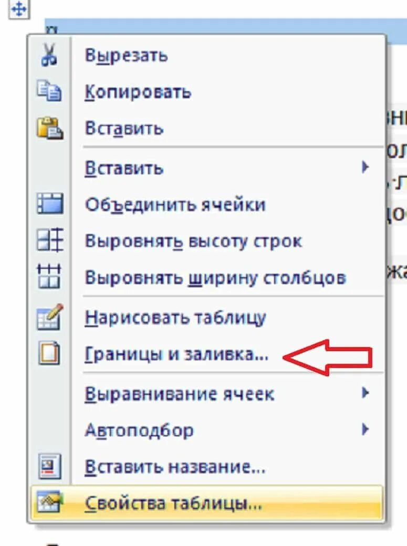This screenshot has width=407, height=546.
Task: Click the clipboard paste icon beside Вставить
Action: coord(50,128)
